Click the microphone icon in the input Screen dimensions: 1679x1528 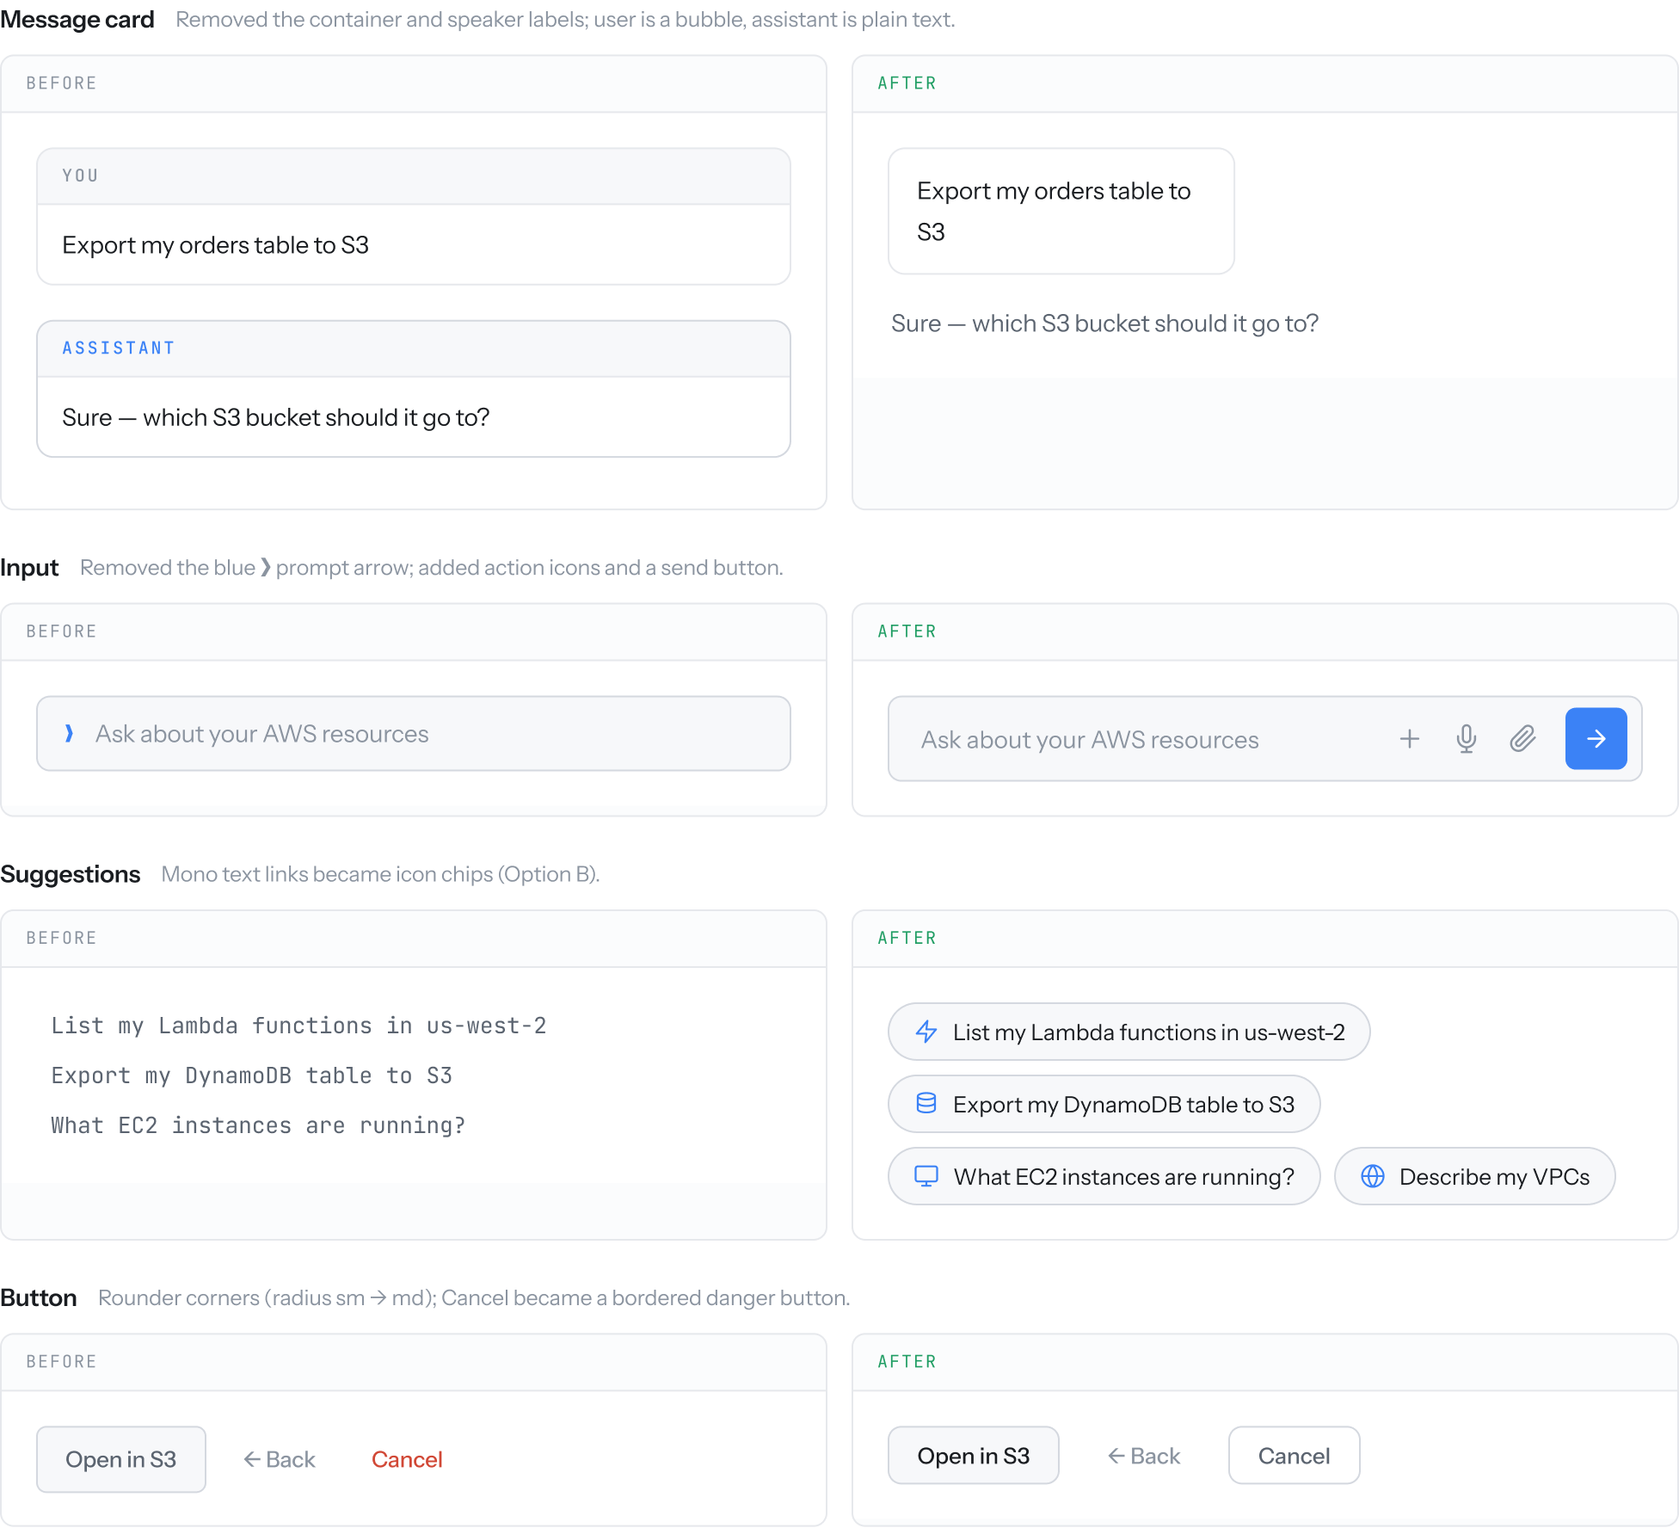click(1467, 739)
